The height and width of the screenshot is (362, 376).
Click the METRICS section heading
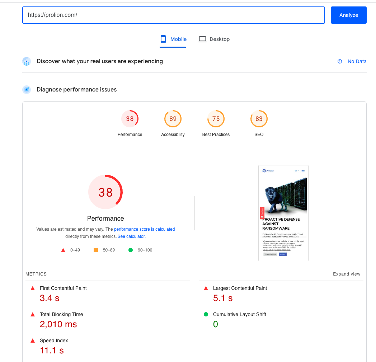(36, 274)
